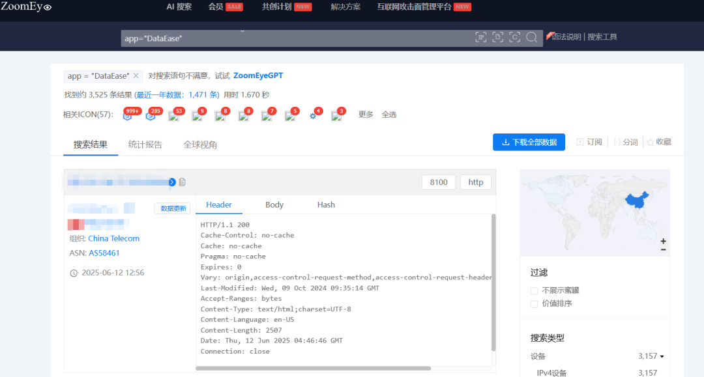Select the related icon with 999+ badge
The height and width of the screenshot is (377, 704).
coord(128,116)
